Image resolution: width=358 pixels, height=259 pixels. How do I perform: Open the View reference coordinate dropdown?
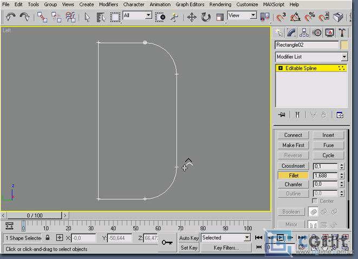click(253, 15)
